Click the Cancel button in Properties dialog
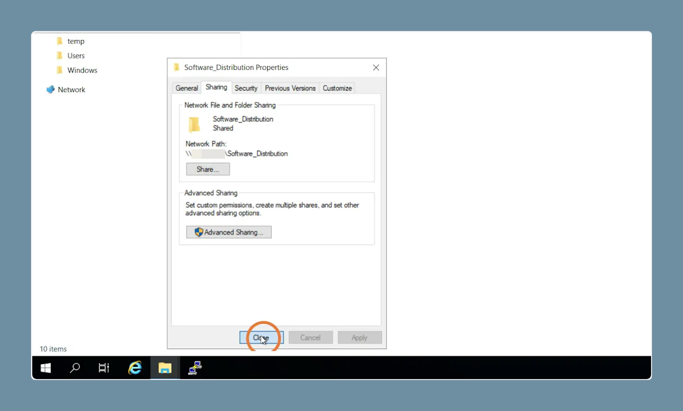Image resolution: width=683 pixels, height=411 pixels. (x=310, y=337)
